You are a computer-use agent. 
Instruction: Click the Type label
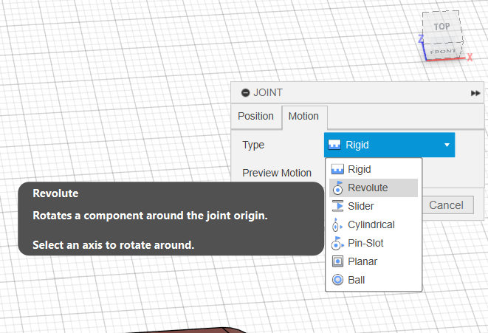point(253,145)
